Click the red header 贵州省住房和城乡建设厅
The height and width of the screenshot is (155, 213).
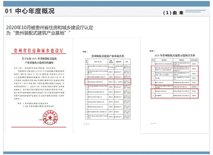tap(38, 50)
